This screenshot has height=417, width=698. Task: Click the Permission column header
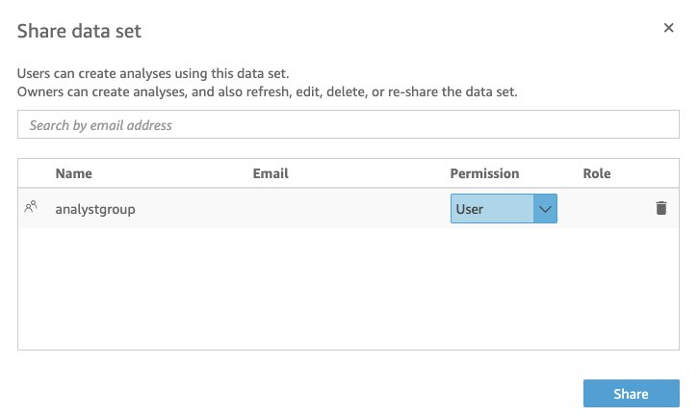click(484, 174)
